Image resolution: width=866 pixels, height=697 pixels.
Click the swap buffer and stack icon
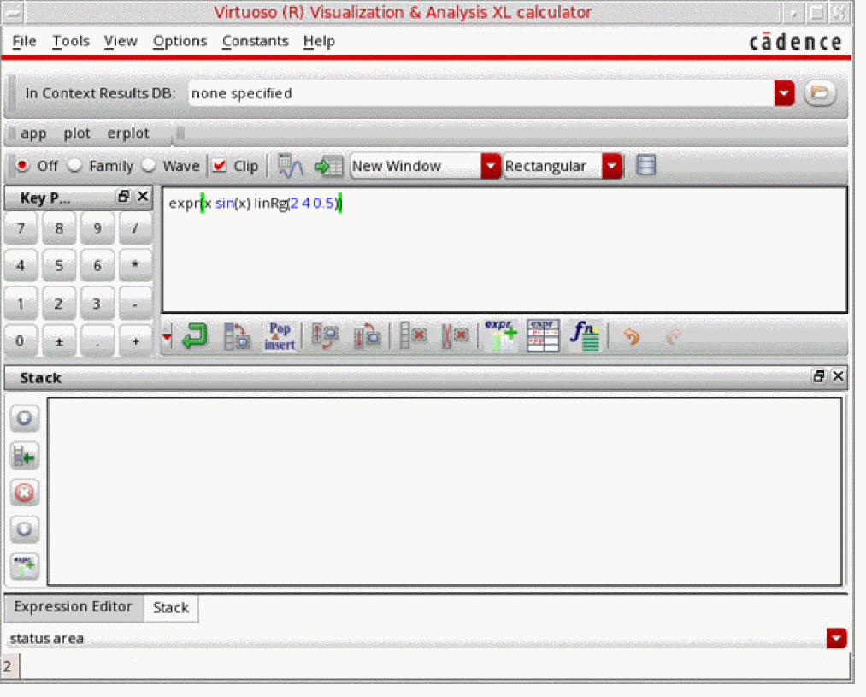tap(325, 336)
